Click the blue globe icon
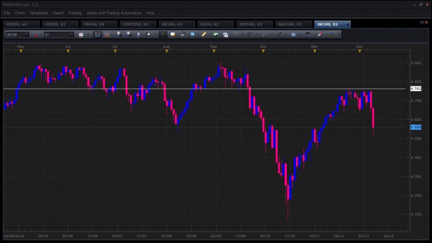The width and height of the screenshot is (432, 243). click(x=192, y=35)
